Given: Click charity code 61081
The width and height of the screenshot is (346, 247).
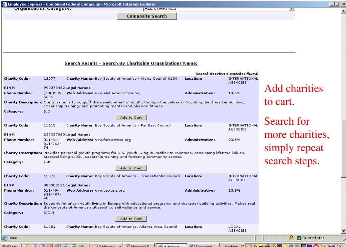Looking at the screenshot, I should (x=49, y=227).
